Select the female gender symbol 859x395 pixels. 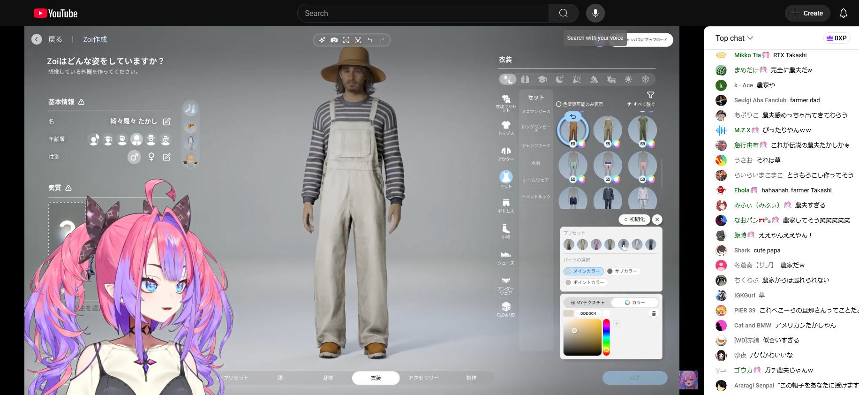pos(151,157)
